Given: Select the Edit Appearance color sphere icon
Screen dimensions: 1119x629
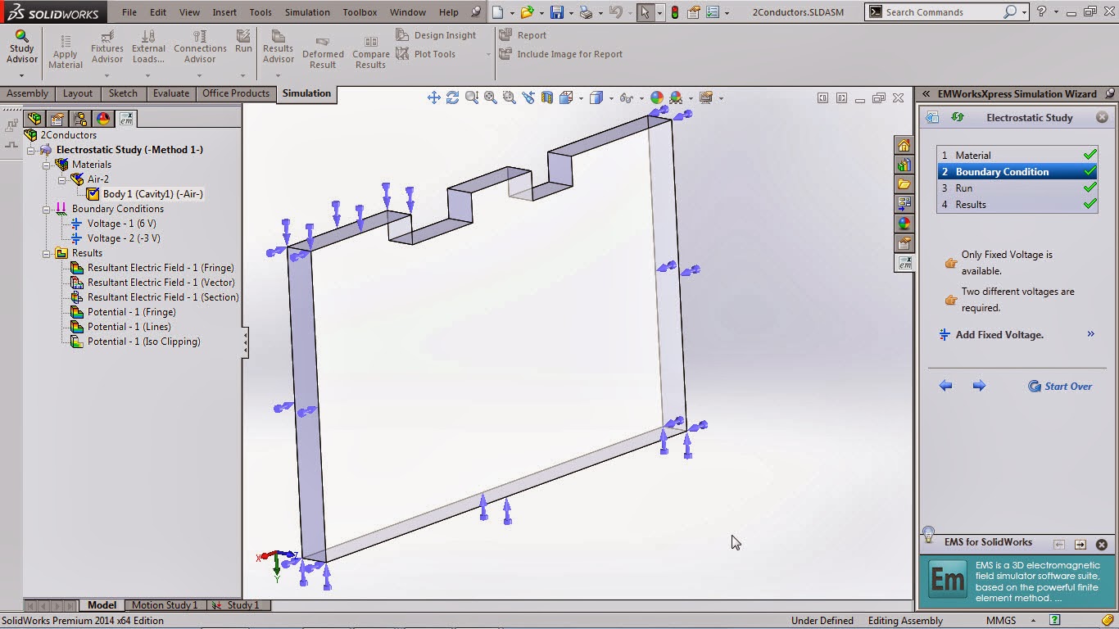Looking at the screenshot, I should [x=656, y=97].
